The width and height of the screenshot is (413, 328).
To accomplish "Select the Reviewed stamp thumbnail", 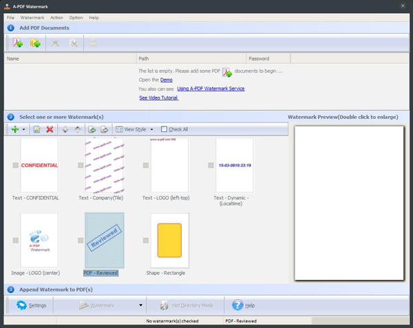I will point(105,241).
